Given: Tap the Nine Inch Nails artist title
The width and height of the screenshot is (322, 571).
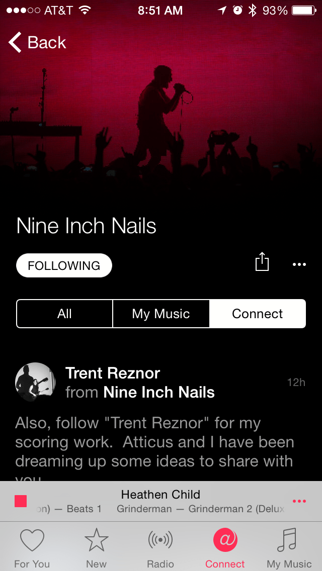Looking at the screenshot, I should tap(87, 226).
